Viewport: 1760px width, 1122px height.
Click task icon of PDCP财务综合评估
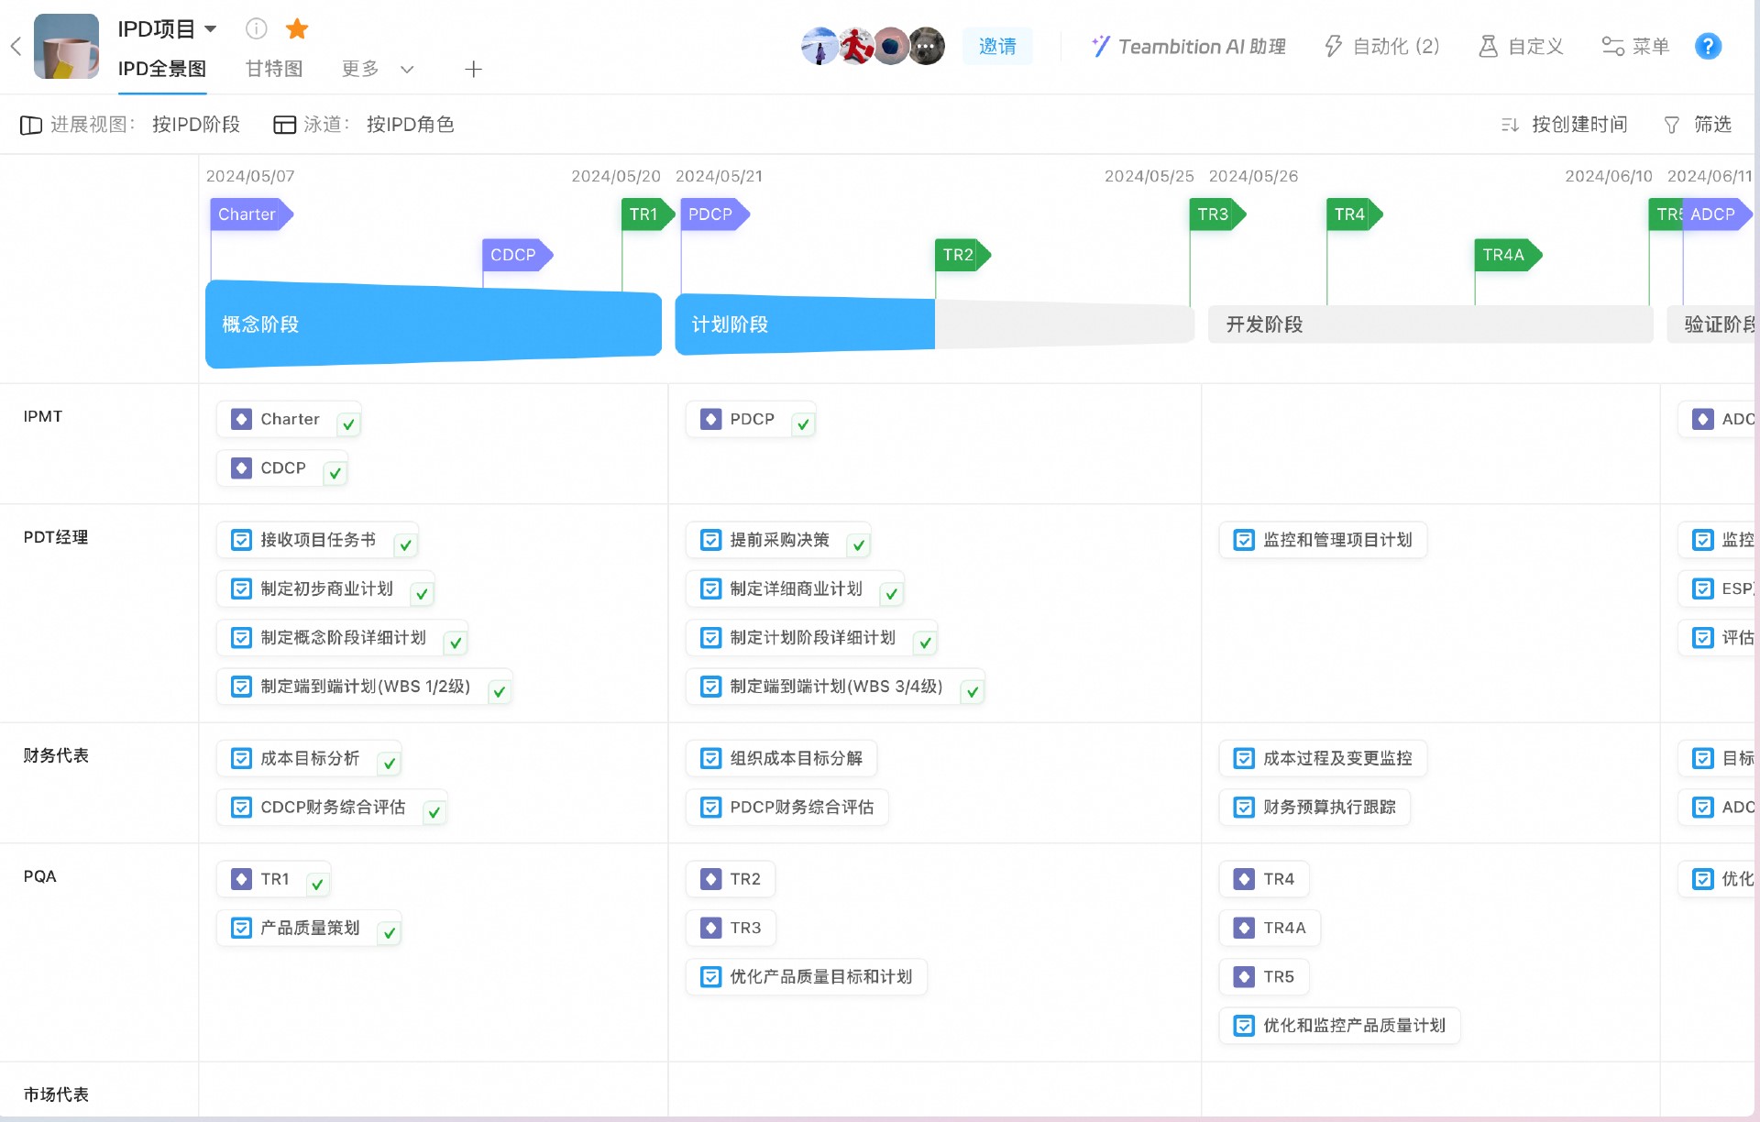pyautogui.click(x=710, y=807)
